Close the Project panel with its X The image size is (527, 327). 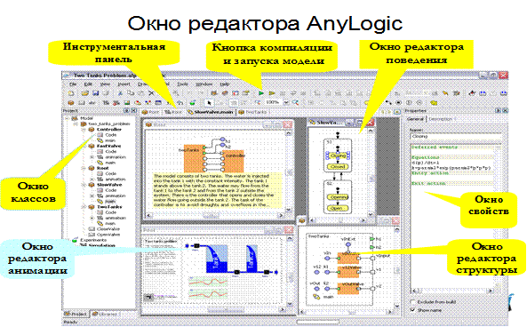133,110
